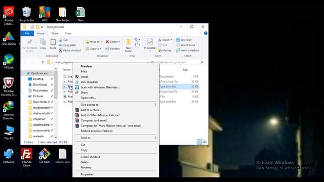Open the View ribbon tab
Image resolution: width=324 pixels, height=182 pixels.
coord(68,33)
